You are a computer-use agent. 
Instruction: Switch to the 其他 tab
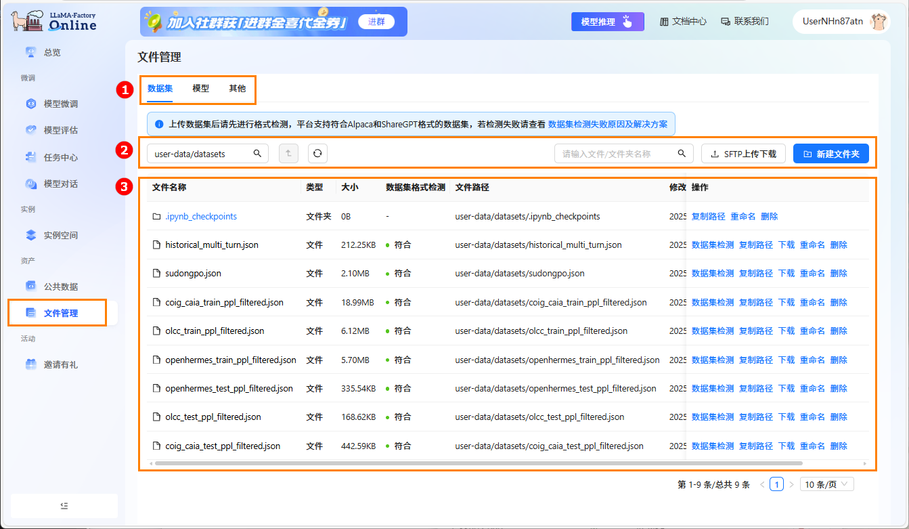point(238,88)
